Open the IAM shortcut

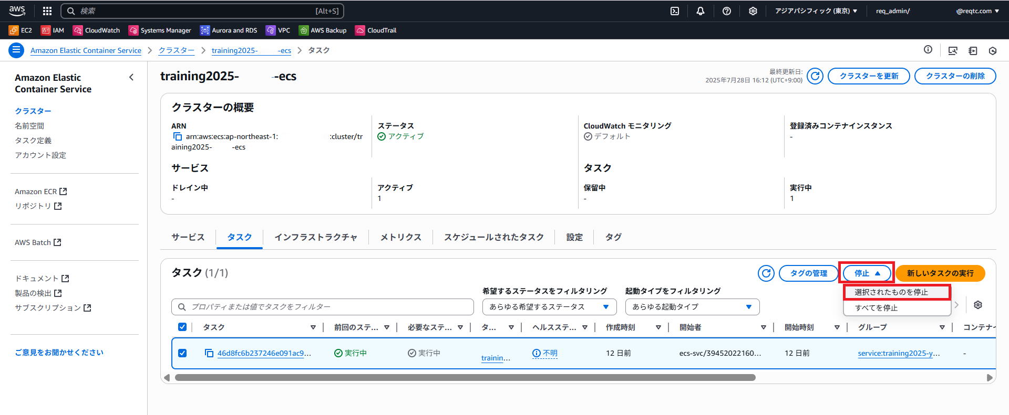tap(53, 30)
